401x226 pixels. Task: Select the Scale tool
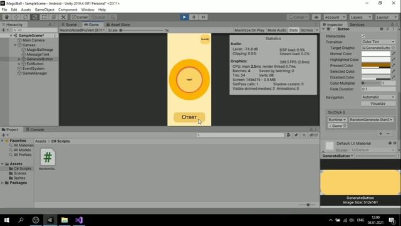(x=35, y=17)
